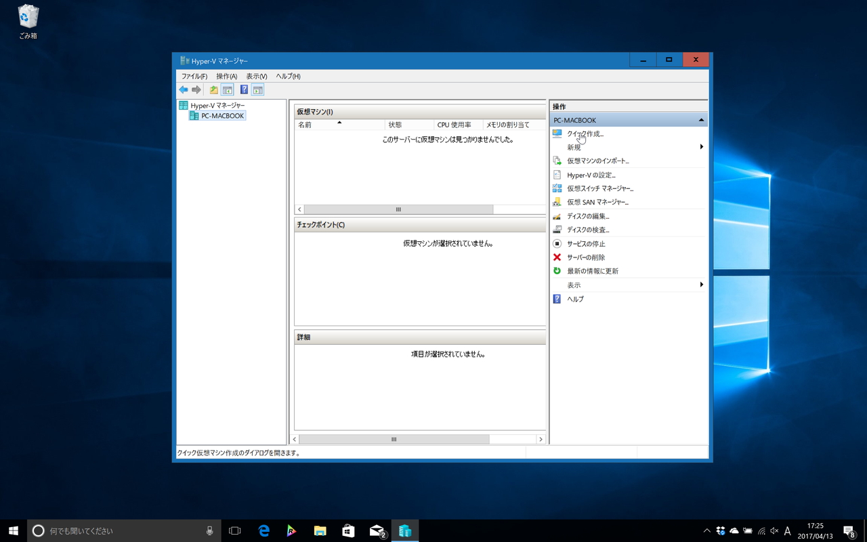
Task: Click the blue Back arrow in the toolbar
Action: (184, 90)
